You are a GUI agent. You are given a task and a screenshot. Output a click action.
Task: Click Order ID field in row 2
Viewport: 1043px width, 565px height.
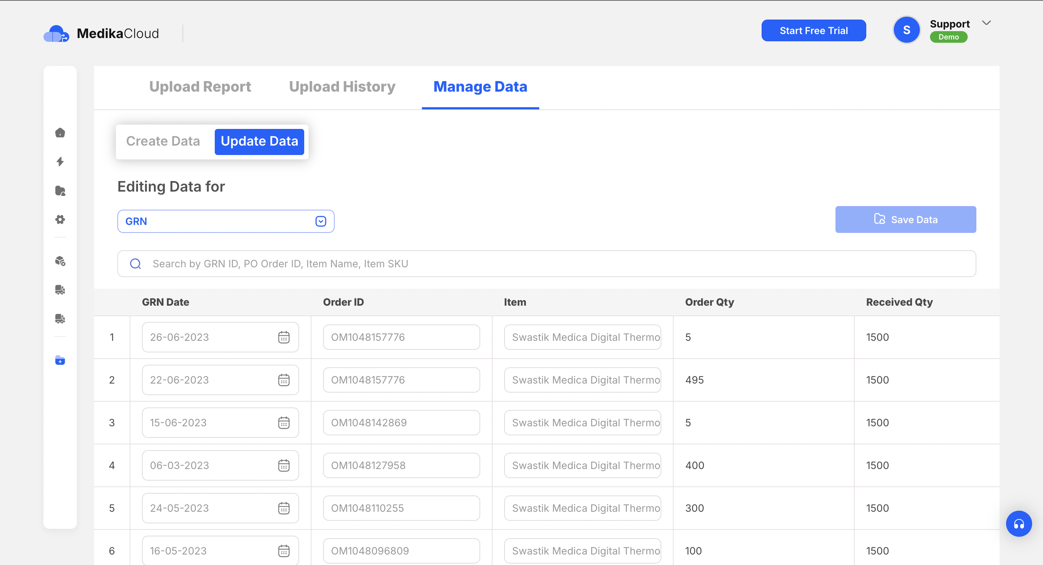tap(401, 380)
